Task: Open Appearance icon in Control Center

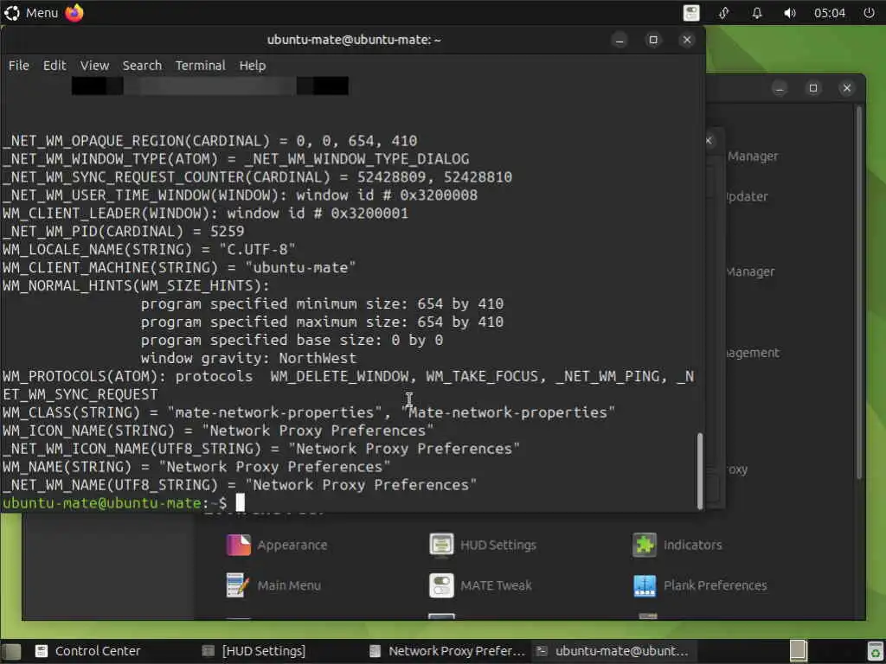Action: pos(239,545)
